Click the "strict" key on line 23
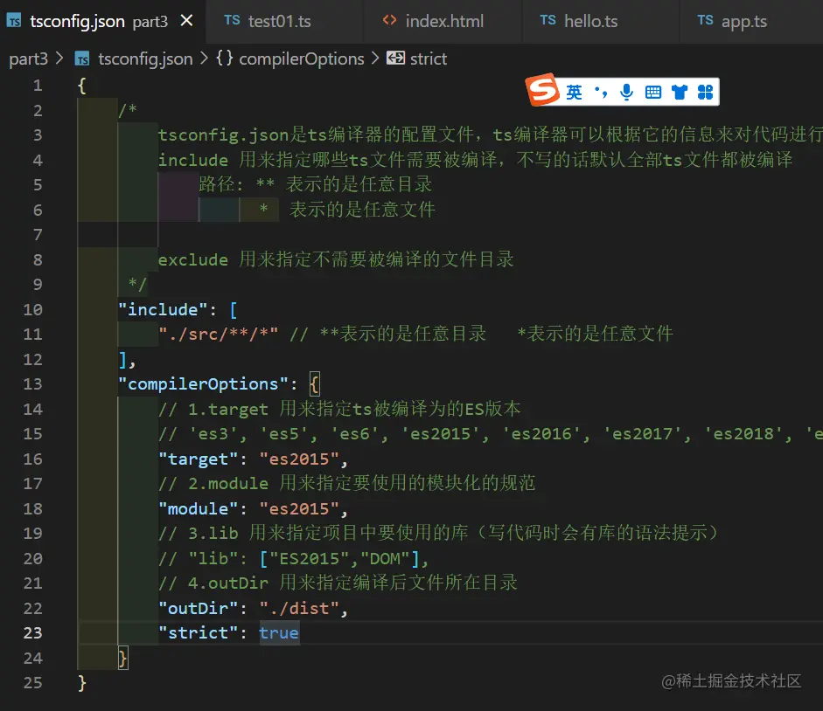This screenshot has height=711, width=823. pos(198,633)
